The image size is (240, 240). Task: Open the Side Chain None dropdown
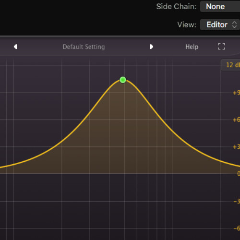220,7
